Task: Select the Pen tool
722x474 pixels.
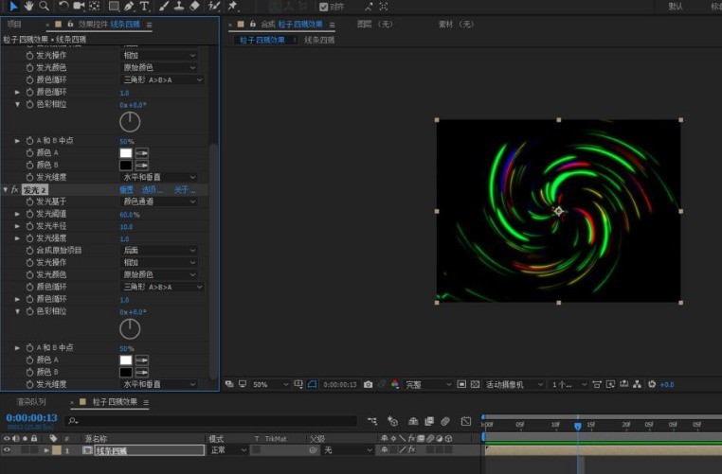Action: pos(129,6)
